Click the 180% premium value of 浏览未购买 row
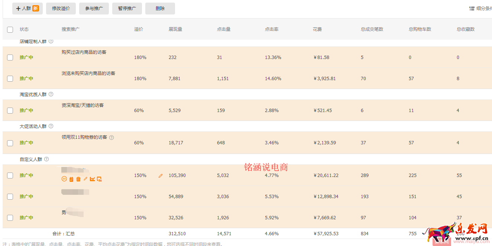The width and height of the screenshot is (492, 246). click(140, 78)
